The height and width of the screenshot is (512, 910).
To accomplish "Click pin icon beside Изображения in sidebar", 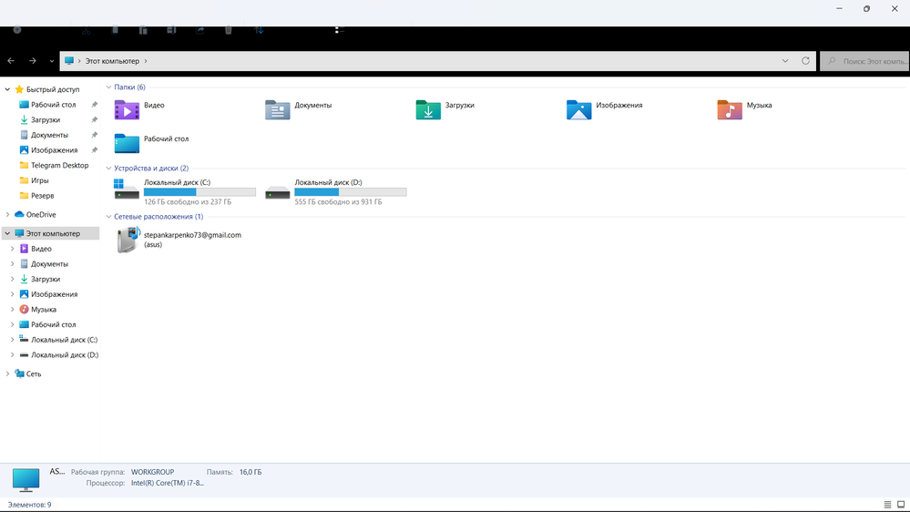I will tap(94, 149).
